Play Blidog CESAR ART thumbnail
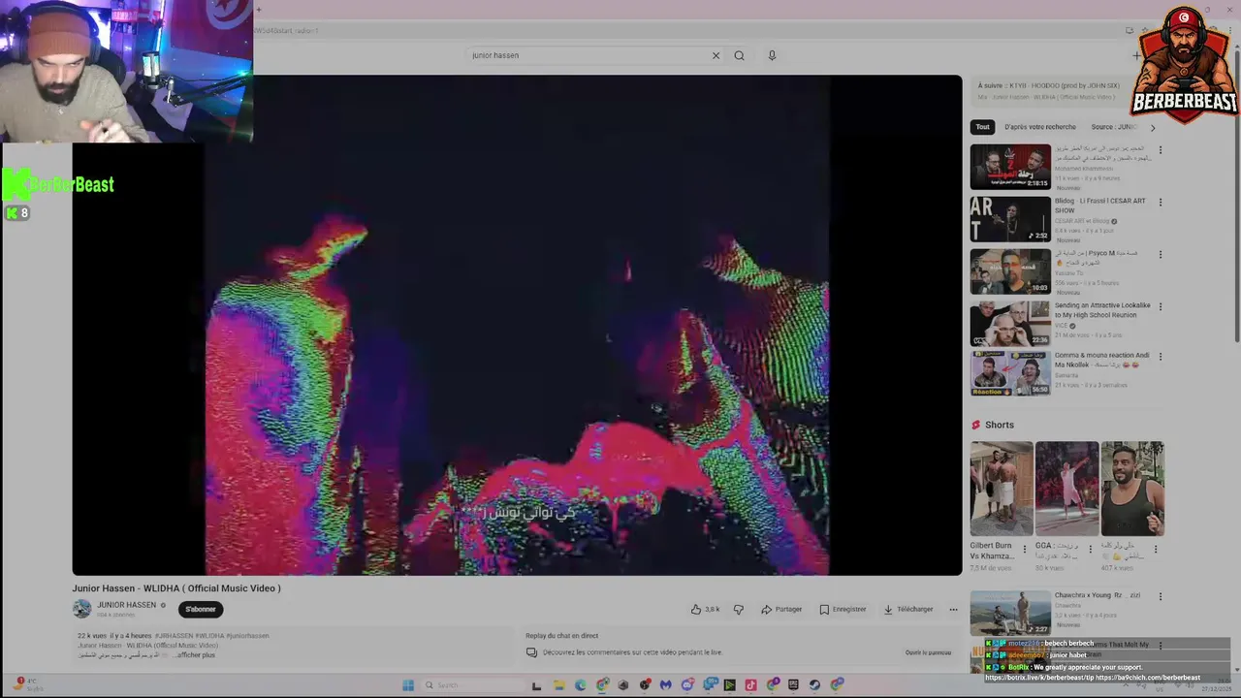 point(1010,219)
